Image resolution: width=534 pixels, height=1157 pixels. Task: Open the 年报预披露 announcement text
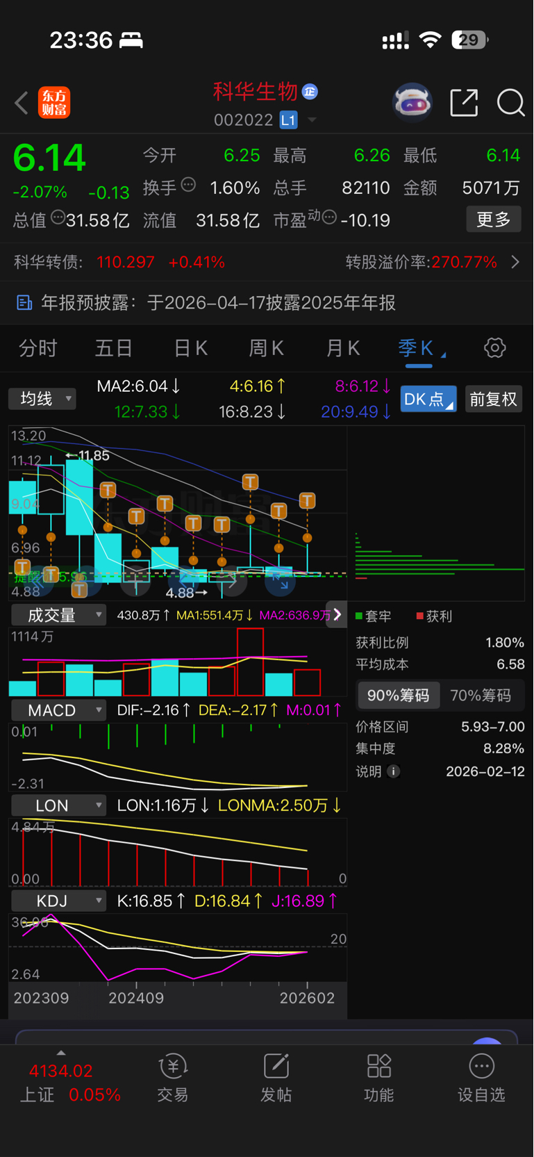218,302
